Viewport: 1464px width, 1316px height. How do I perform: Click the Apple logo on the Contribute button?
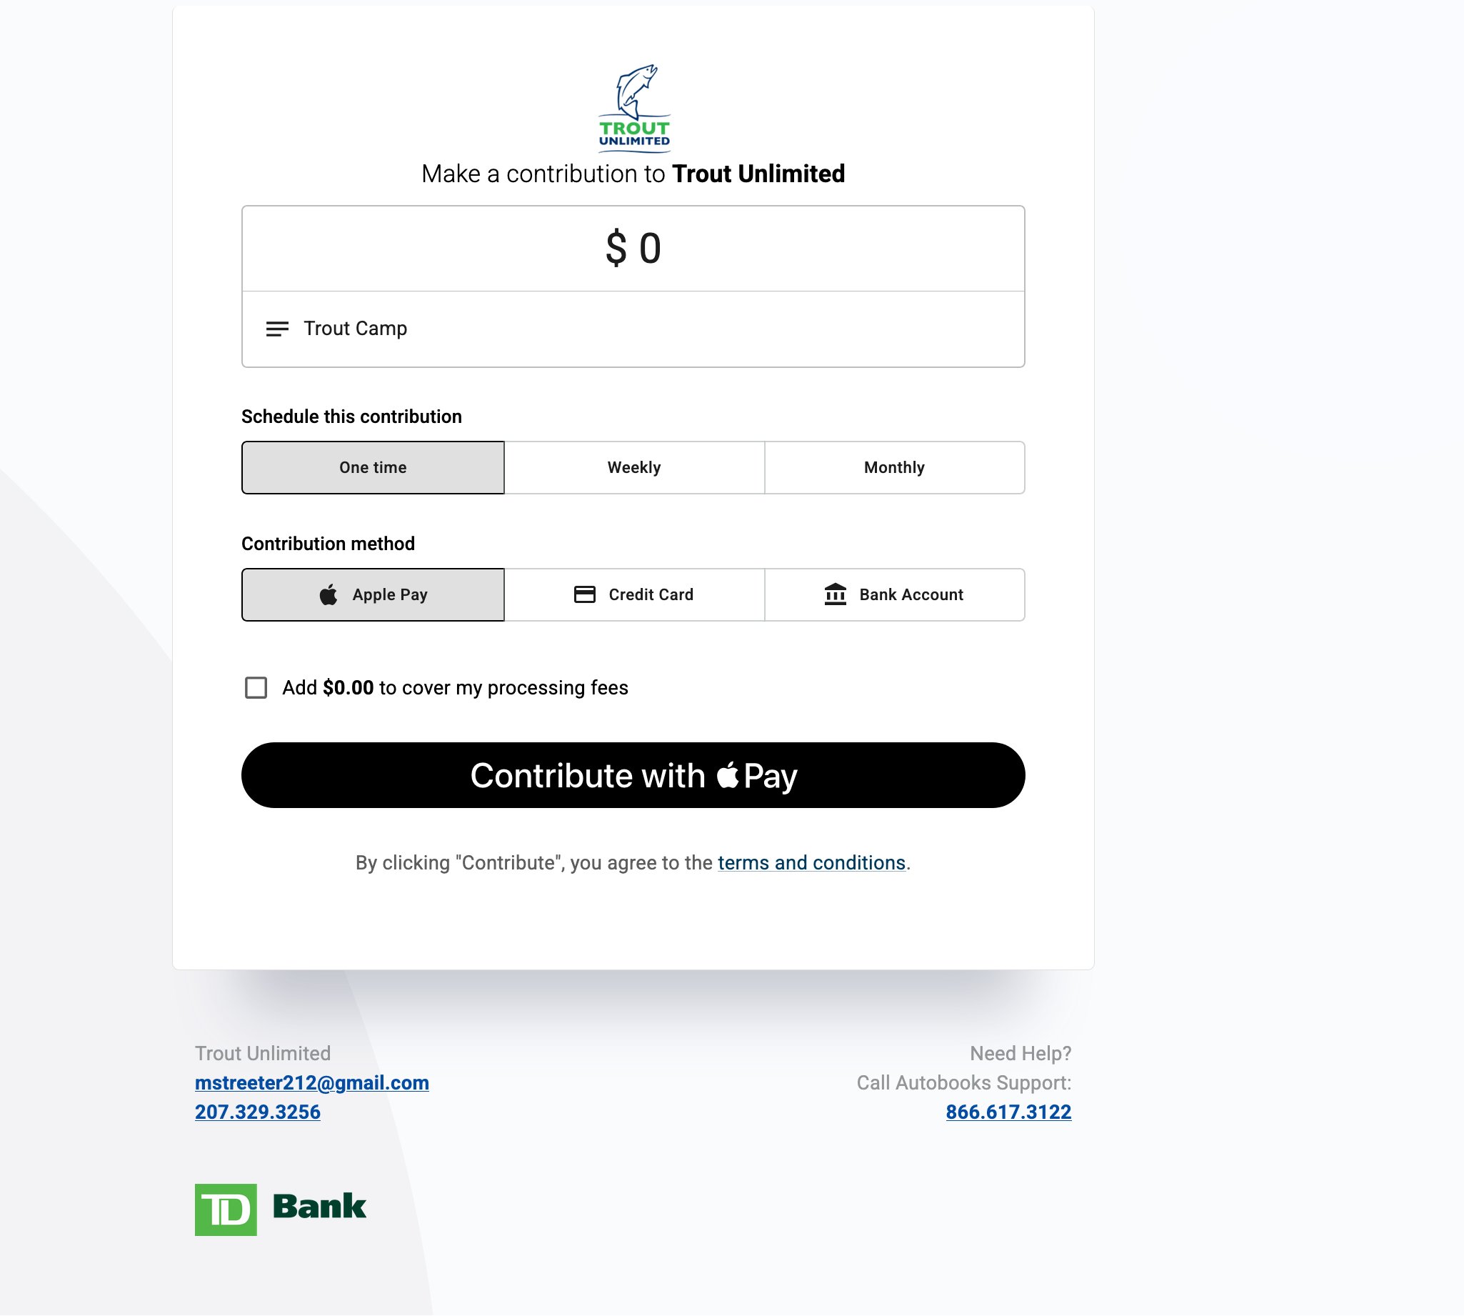[x=727, y=775]
